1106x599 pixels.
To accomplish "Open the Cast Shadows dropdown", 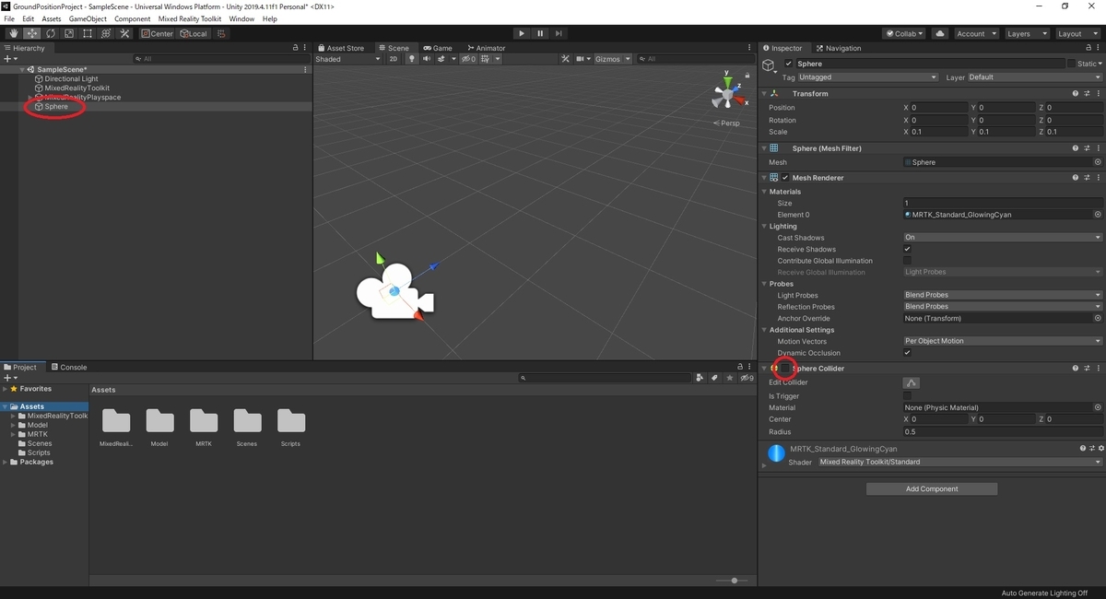I will [x=1003, y=238].
